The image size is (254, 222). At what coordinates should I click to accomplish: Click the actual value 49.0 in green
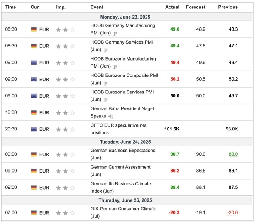coord(175,29)
